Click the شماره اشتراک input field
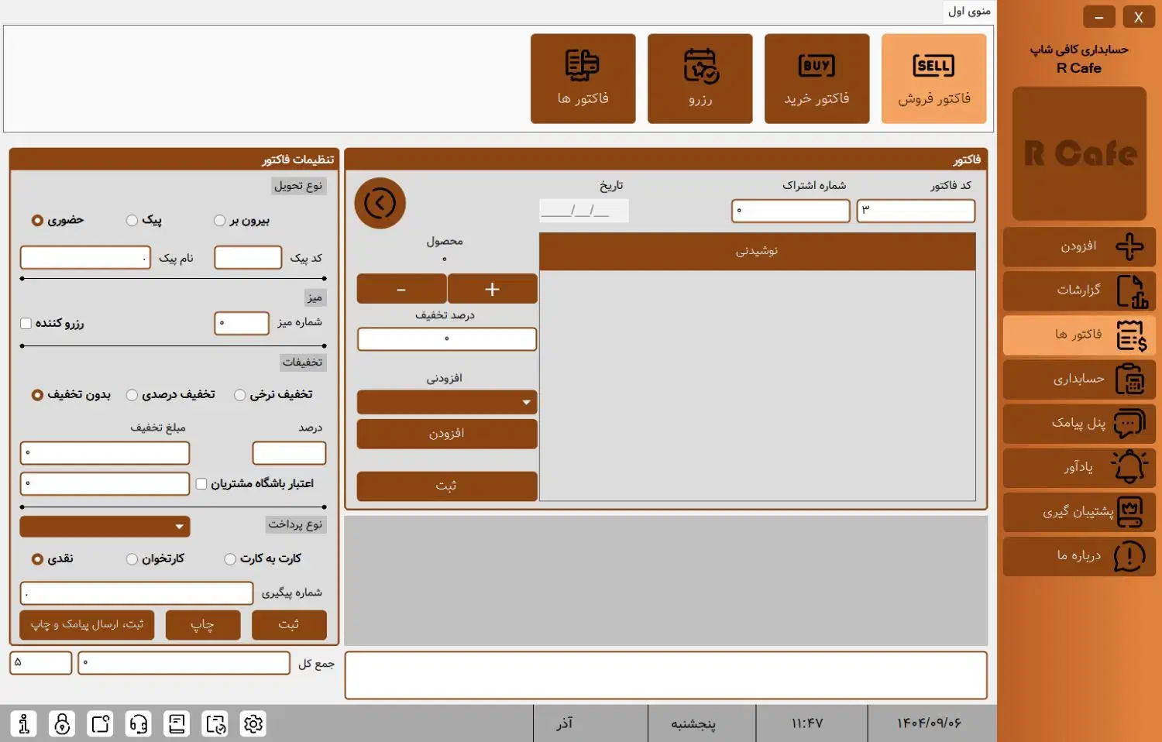The height and width of the screenshot is (742, 1162). 790,211
